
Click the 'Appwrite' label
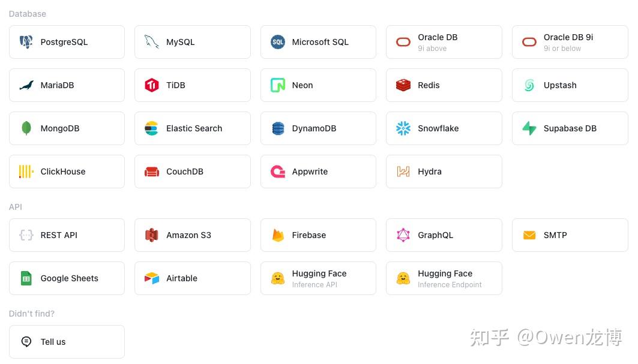point(310,172)
